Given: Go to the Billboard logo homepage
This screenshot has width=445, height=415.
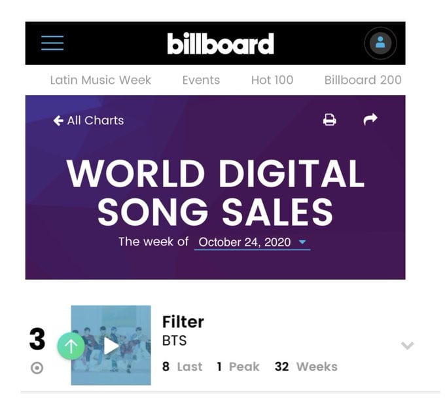Looking at the screenshot, I should (x=221, y=43).
